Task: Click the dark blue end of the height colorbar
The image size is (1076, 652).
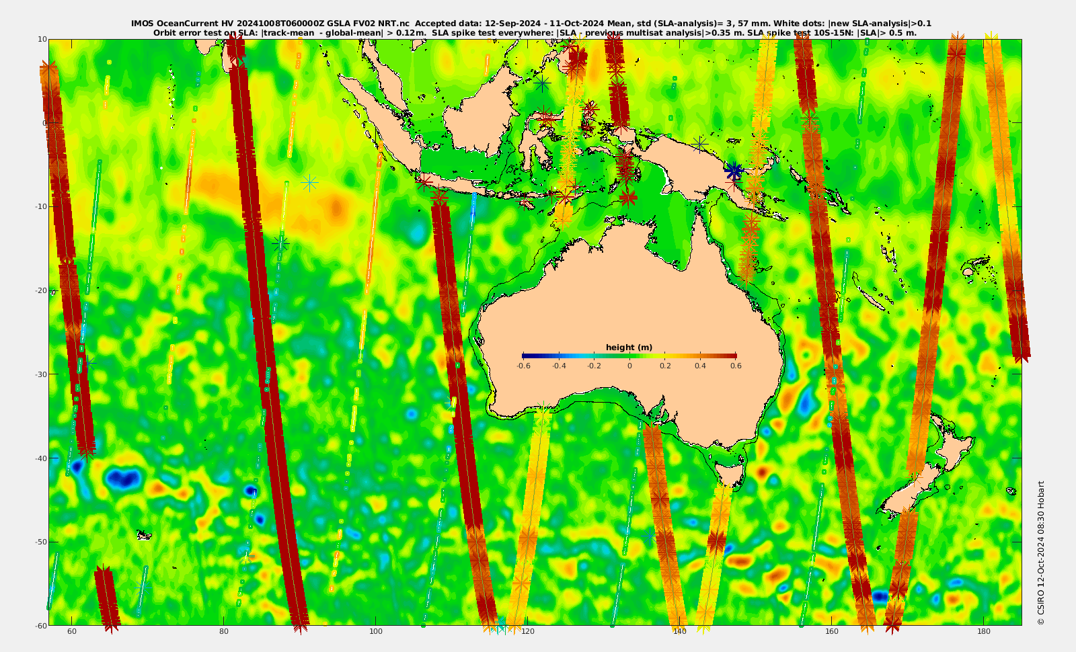Action: point(528,356)
